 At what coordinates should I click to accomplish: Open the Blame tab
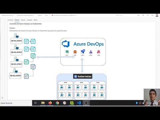coord(36,20)
